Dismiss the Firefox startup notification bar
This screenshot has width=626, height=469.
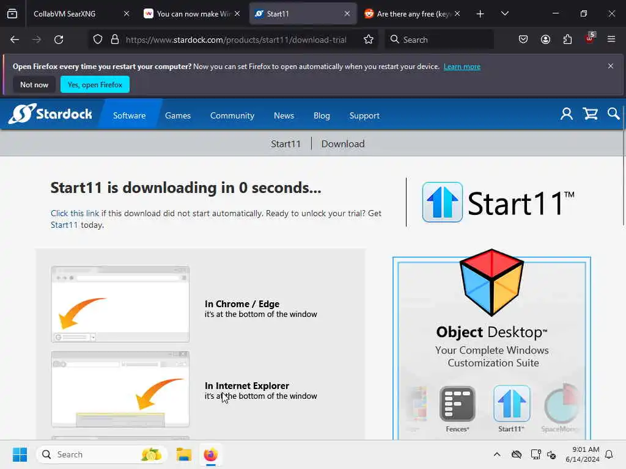tap(611, 66)
